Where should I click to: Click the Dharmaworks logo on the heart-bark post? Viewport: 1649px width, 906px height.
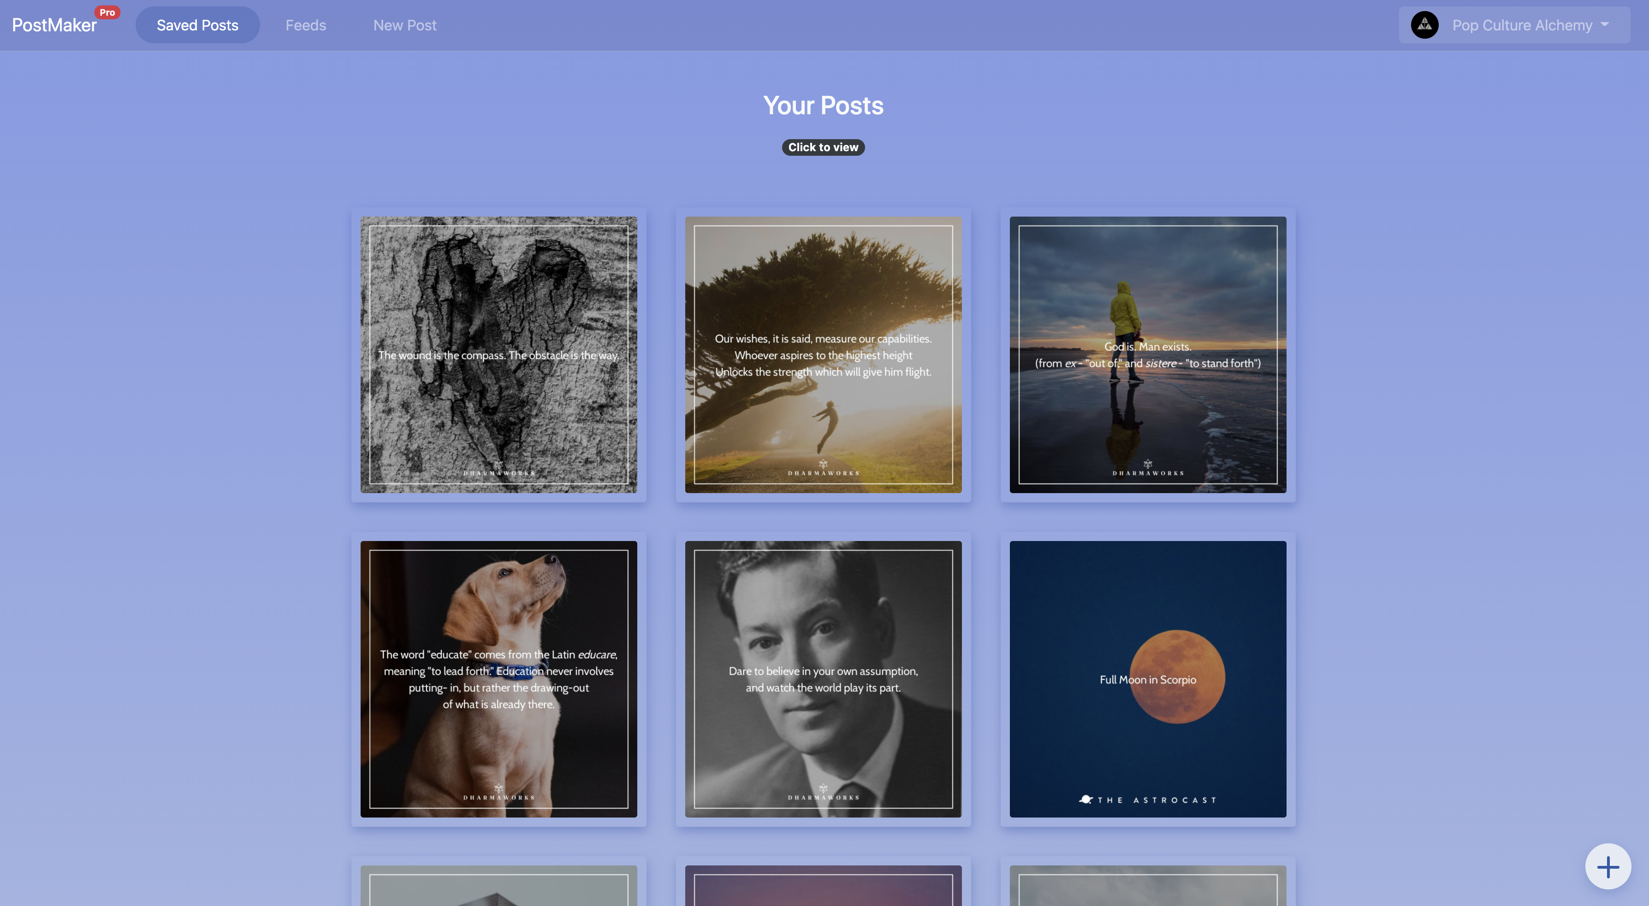498,469
